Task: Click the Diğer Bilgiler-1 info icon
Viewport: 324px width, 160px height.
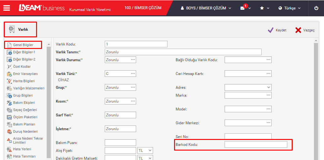Action: pos(9,52)
